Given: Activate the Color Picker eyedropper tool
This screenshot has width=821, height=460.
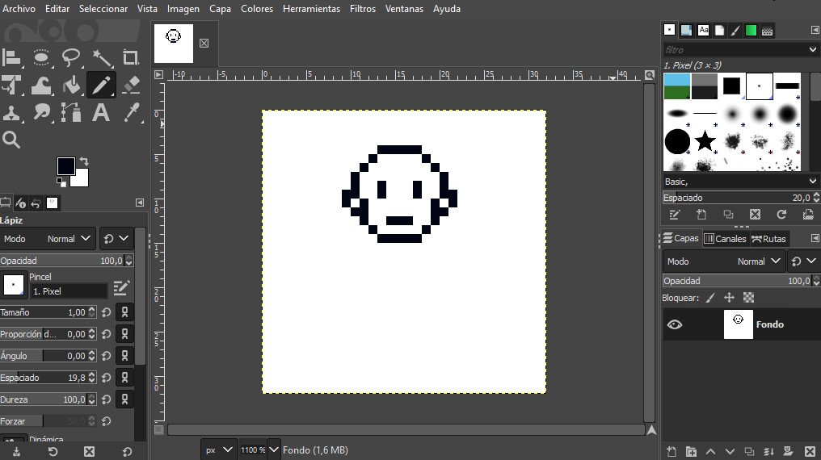Looking at the screenshot, I should tap(131, 112).
